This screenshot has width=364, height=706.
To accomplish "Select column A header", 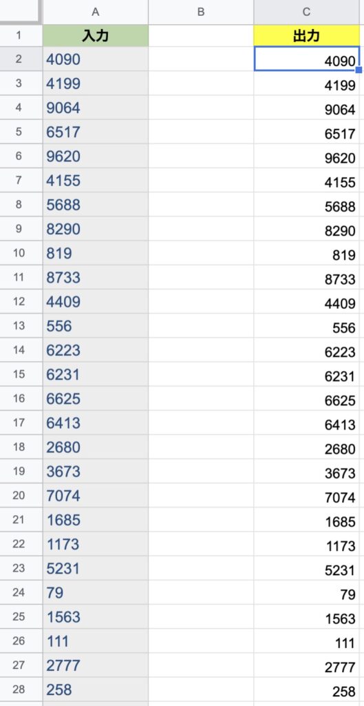I will click(95, 12).
